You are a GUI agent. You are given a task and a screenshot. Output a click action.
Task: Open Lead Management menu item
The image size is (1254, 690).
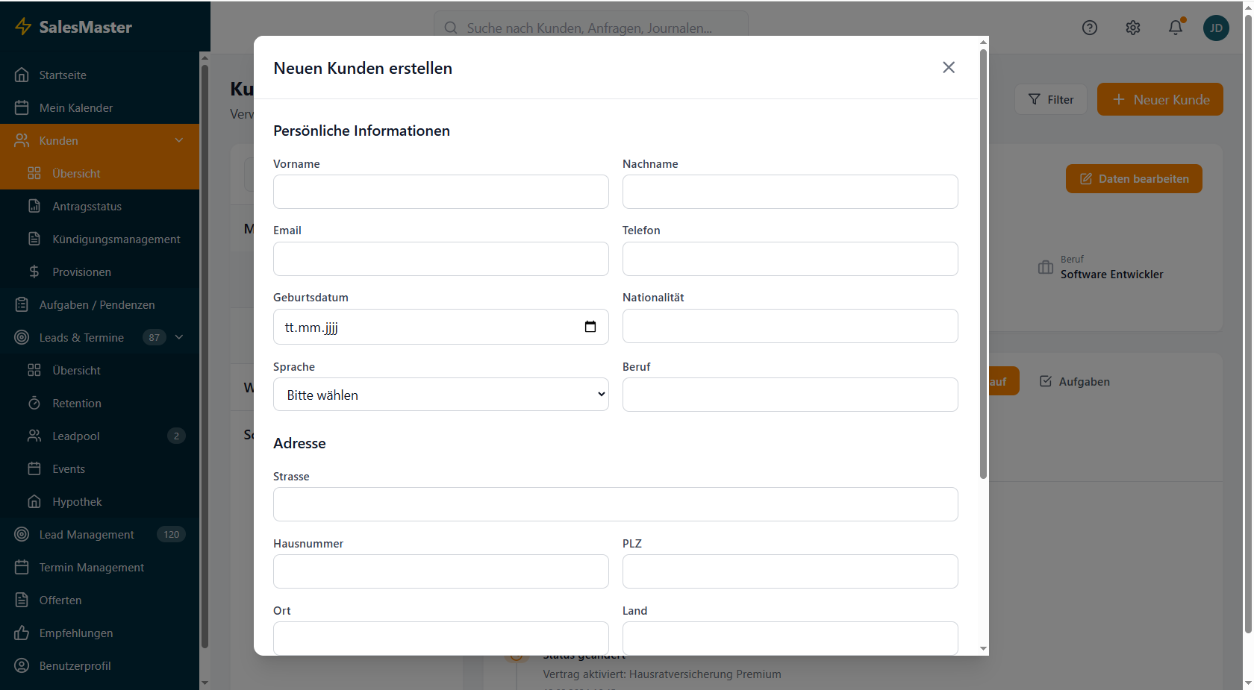pyautogui.click(x=87, y=535)
